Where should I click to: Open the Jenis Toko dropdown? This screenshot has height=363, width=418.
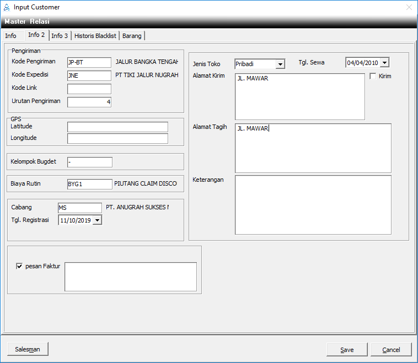click(280, 64)
